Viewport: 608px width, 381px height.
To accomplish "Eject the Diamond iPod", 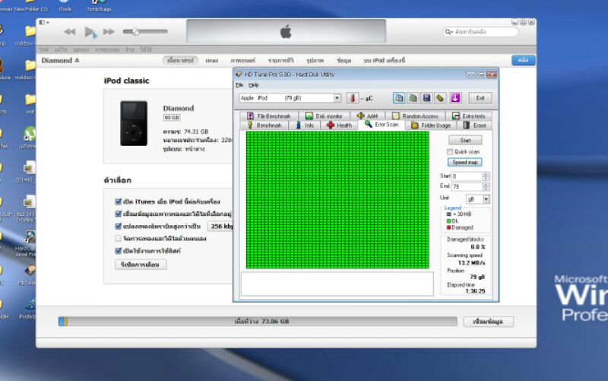I will [x=77, y=60].
